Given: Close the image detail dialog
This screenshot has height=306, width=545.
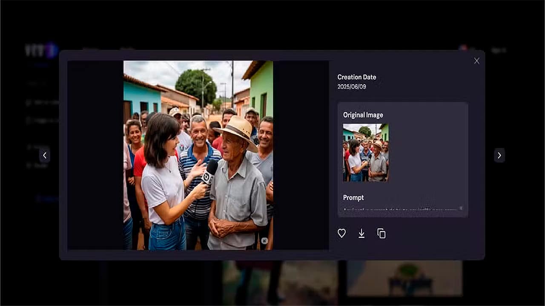Looking at the screenshot, I should coord(476,61).
